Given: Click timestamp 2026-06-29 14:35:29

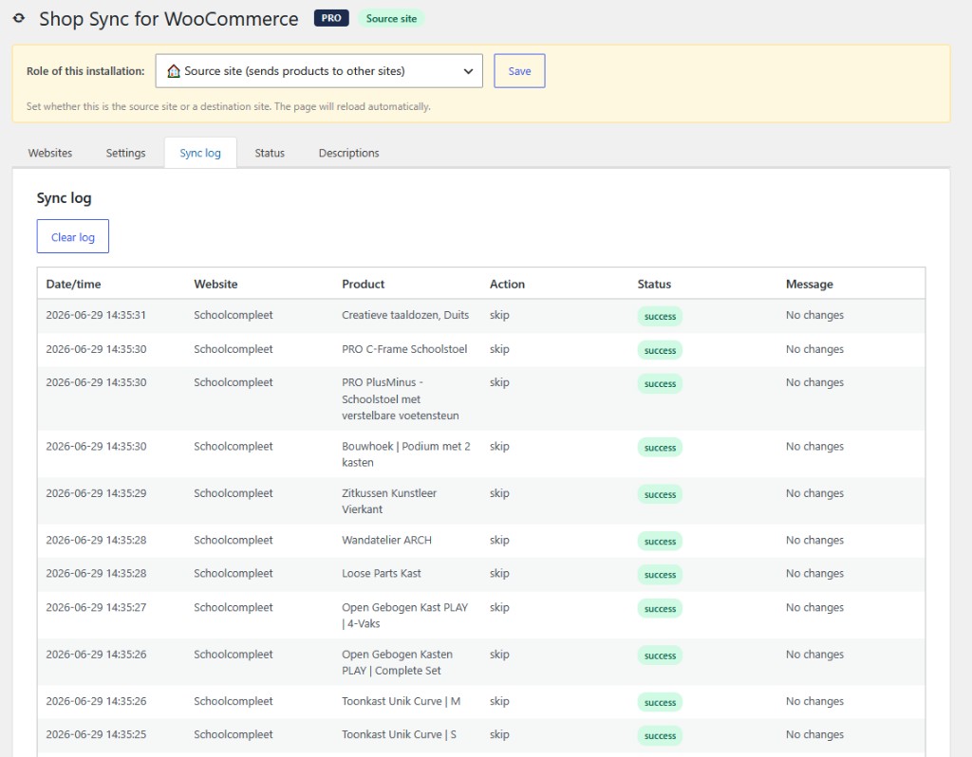Looking at the screenshot, I should point(96,493).
